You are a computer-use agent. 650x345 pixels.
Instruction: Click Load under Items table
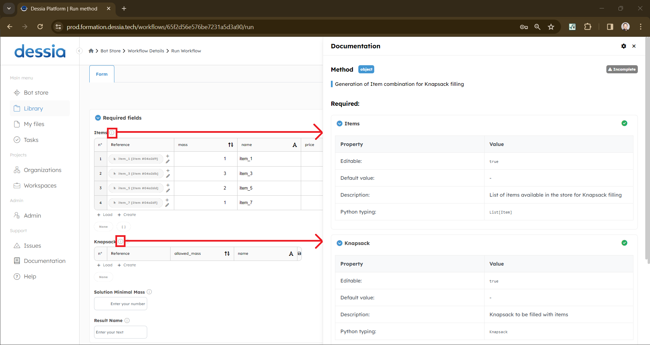105,215
